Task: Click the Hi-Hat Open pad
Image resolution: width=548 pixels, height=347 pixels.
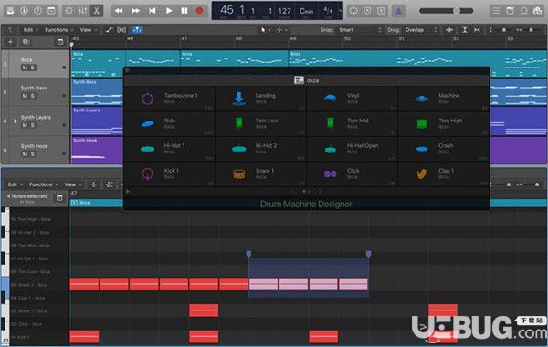Action: pos(353,149)
